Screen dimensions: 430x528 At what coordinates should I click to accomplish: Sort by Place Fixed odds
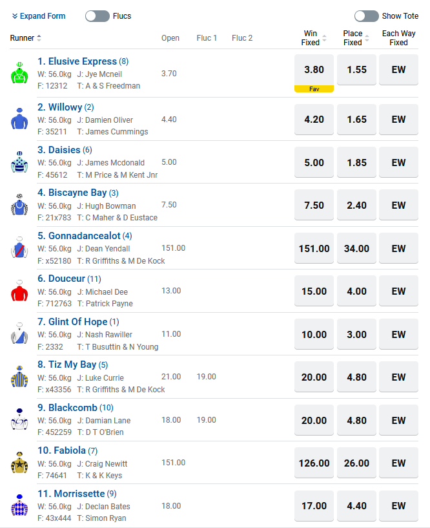(x=367, y=38)
